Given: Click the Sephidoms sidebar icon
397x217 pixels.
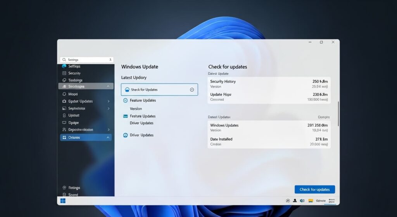Looking at the screenshot, I should 64,108.
